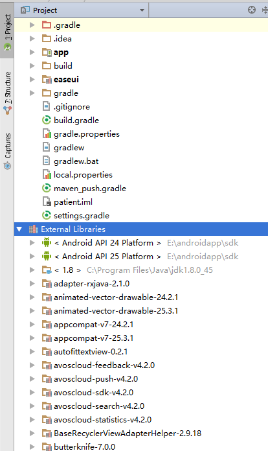Click the gradle folder icon
This screenshot has width=268, height=451.
coord(47,93)
